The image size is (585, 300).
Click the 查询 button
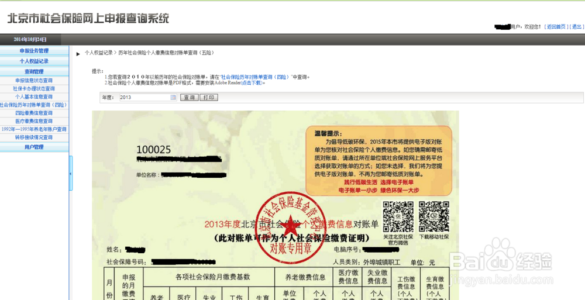190,98
